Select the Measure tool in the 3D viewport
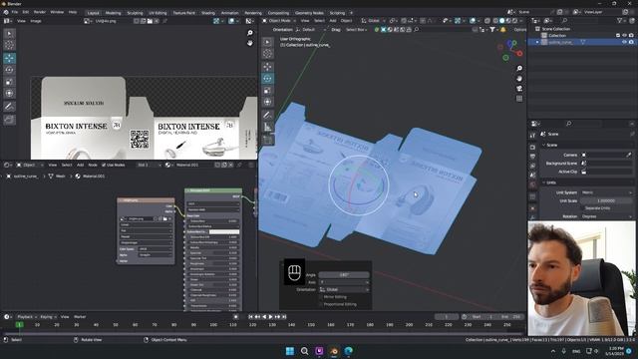The height and width of the screenshot is (359, 638). coord(267,127)
